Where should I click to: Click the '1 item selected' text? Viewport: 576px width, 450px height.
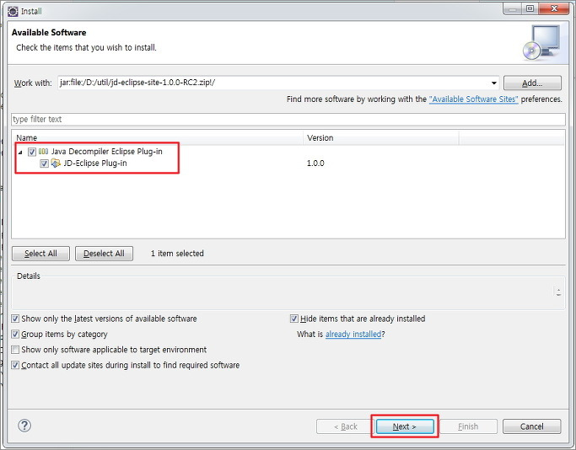[x=177, y=254]
